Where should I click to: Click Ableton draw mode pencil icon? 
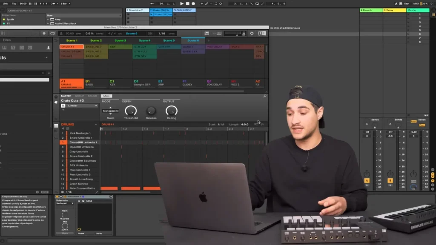click(x=396, y=3)
